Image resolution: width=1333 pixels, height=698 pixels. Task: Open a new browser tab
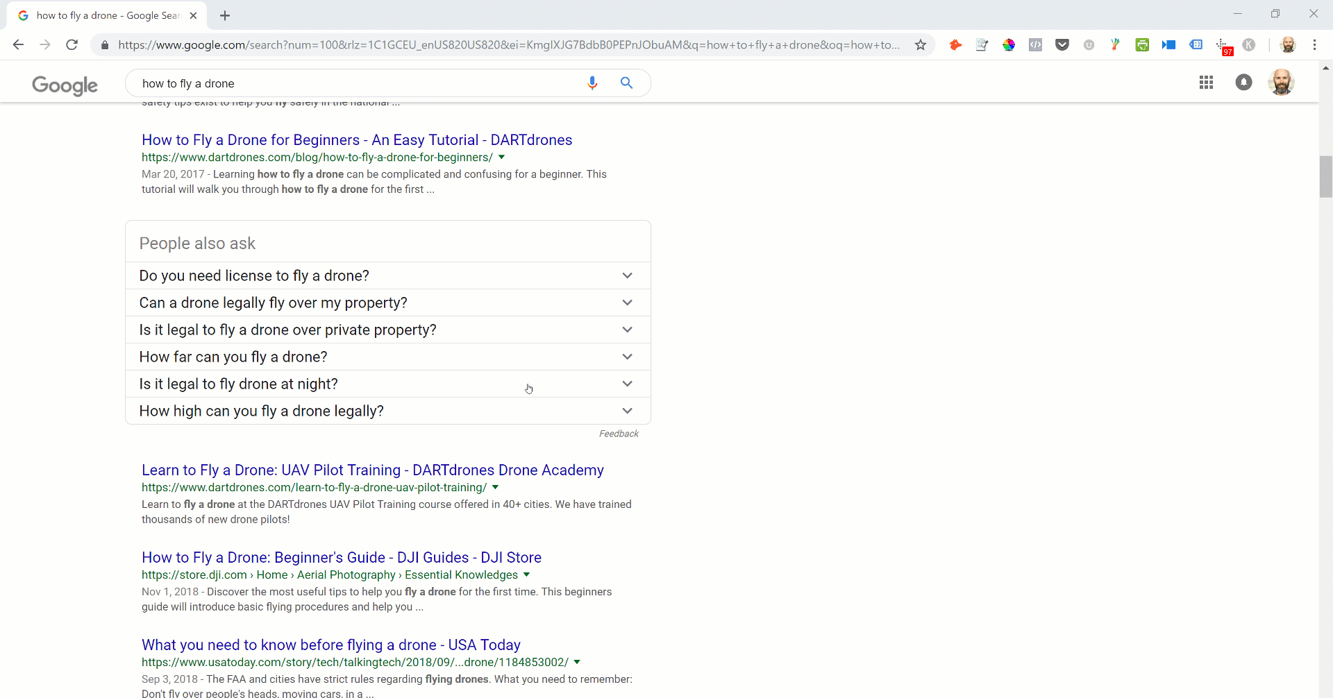click(224, 15)
